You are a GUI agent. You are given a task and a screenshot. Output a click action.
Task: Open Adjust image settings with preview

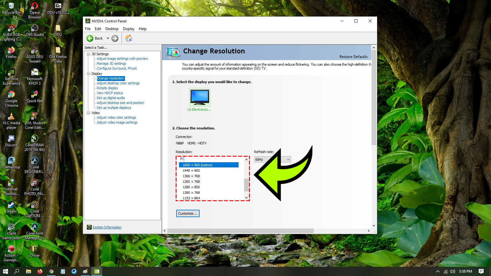123,59
